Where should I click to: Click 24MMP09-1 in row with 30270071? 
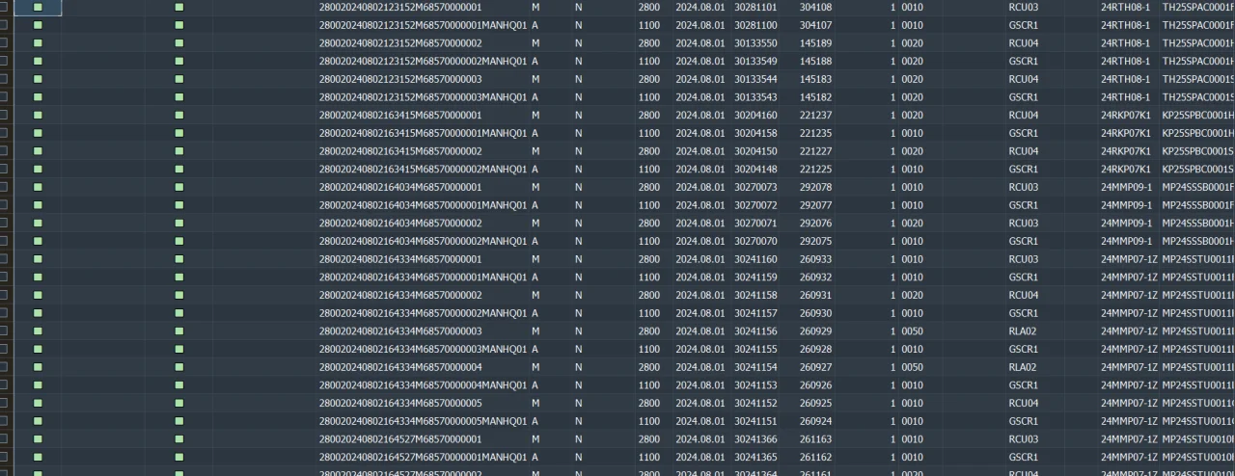tap(1126, 223)
